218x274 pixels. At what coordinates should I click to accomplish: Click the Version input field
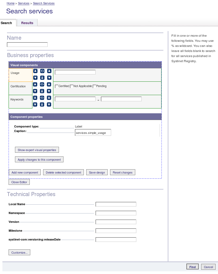[x=116, y=222]
